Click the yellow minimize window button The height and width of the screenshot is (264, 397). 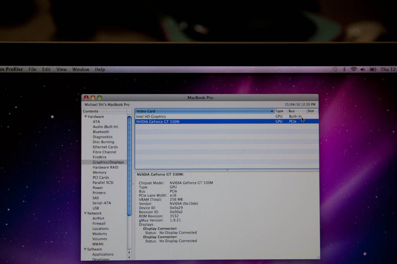click(93, 97)
